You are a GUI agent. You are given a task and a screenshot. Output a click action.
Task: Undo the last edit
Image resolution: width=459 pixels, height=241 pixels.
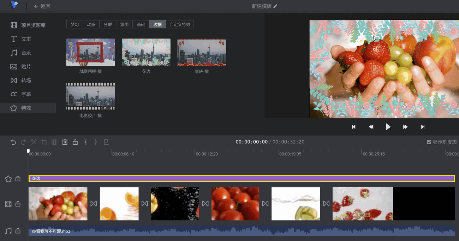(x=13, y=142)
